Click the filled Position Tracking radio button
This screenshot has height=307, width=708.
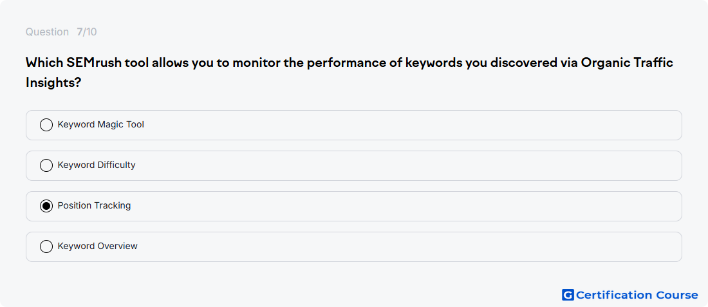[x=46, y=206]
